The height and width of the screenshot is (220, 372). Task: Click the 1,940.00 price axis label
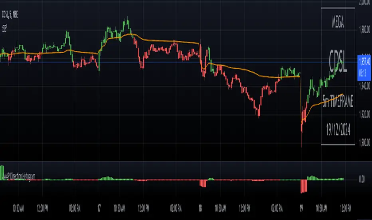coord(364,86)
